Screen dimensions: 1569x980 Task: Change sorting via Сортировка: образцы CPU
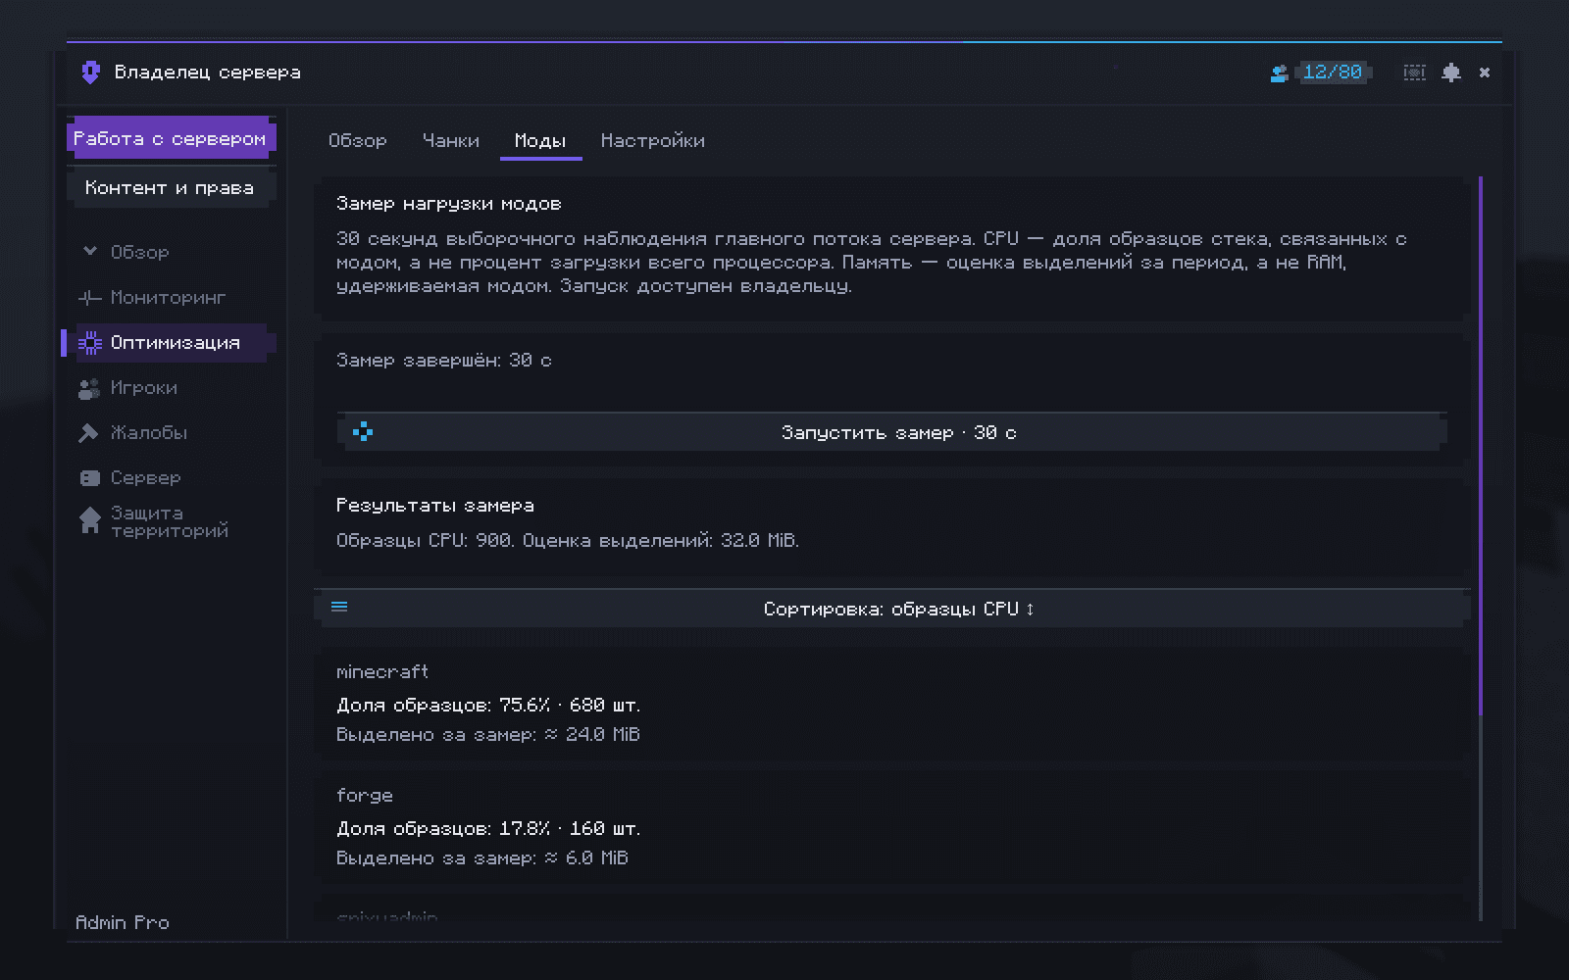pyautogui.click(x=892, y=609)
